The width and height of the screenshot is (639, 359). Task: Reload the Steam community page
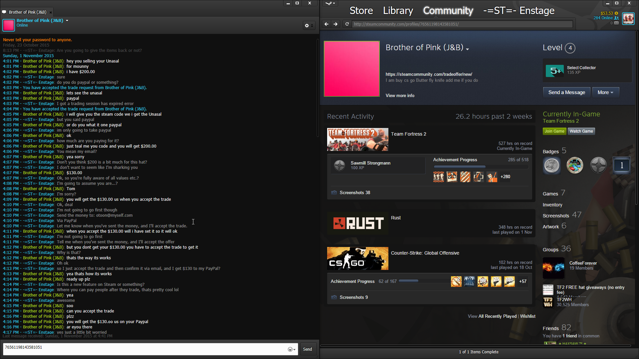(347, 24)
